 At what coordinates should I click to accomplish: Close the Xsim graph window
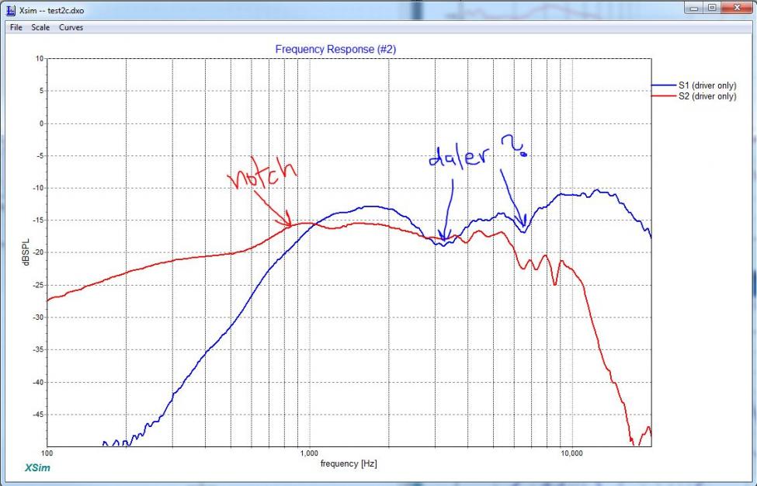[x=737, y=8]
